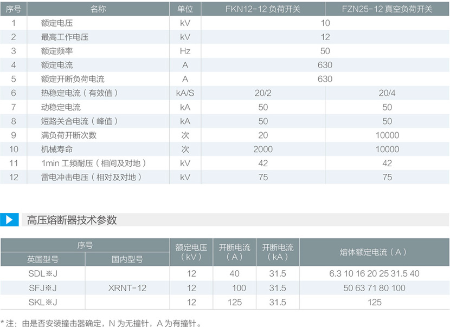Click the 雷电冲击电压（相对及对地）row label
The width and height of the screenshot is (450, 327).
coord(91,177)
